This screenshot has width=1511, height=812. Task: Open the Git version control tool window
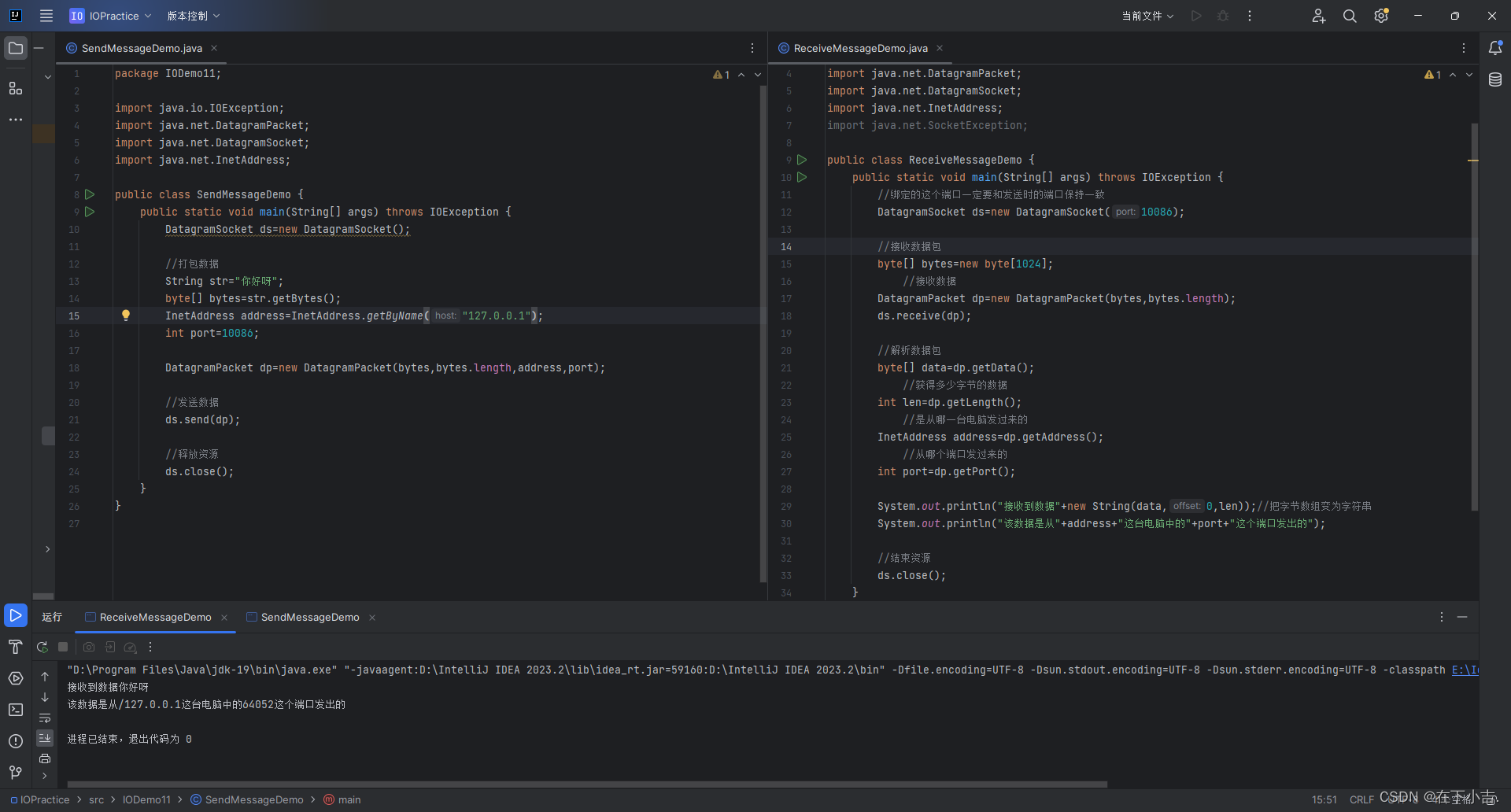coord(16,773)
